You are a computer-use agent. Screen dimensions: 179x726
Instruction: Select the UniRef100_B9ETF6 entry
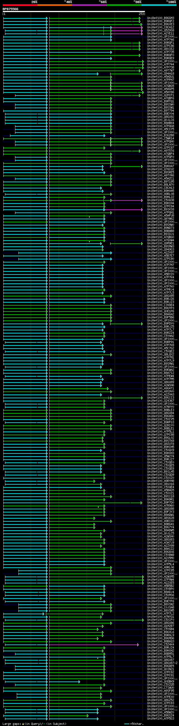click(161, 601)
